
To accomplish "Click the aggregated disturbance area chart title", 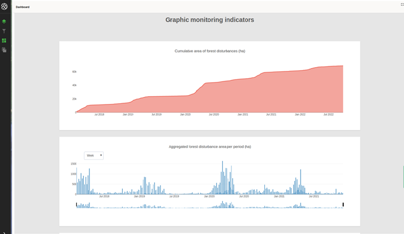I will [x=210, y=147].
